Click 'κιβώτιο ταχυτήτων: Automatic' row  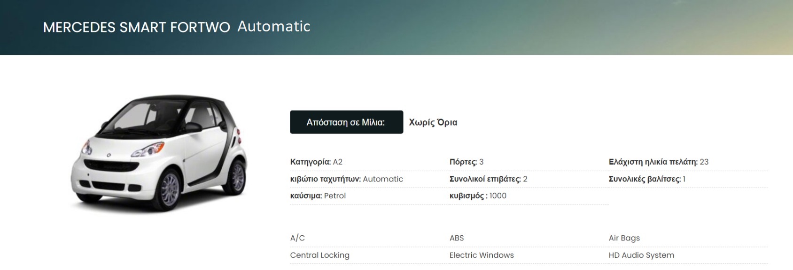click(x=347, y=179)
